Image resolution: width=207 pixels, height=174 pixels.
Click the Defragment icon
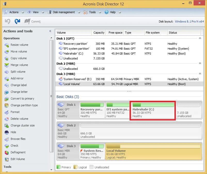click(x=7, y=153)
